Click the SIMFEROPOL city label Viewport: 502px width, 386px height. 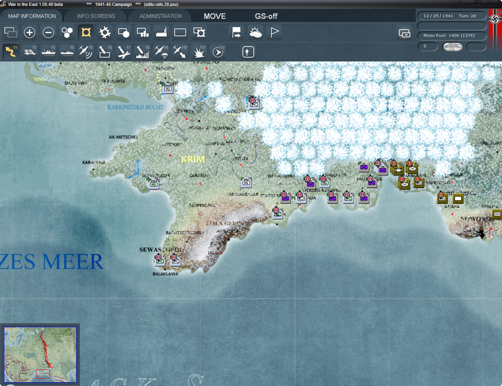coord(202,205)
